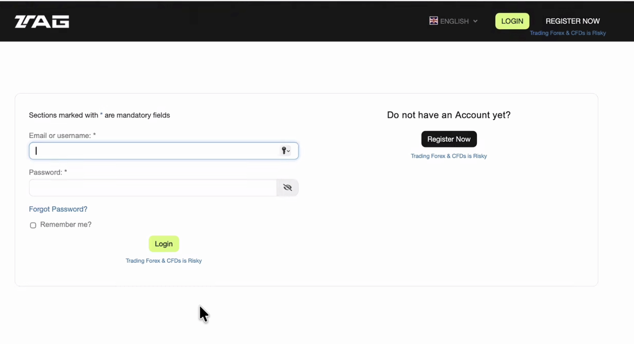Focus the Password input field
634x344 pixels.
pos(153,188)
